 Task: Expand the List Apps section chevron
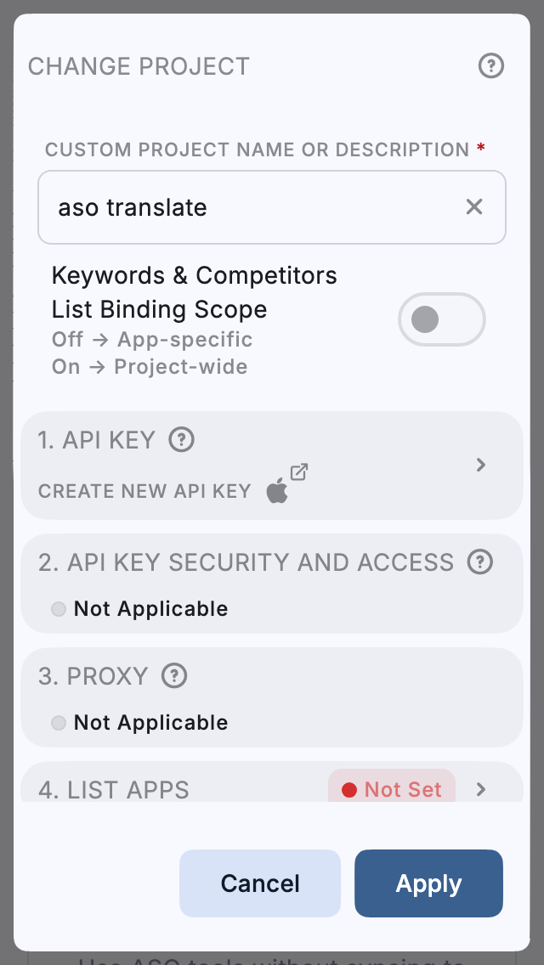[481, 789]
